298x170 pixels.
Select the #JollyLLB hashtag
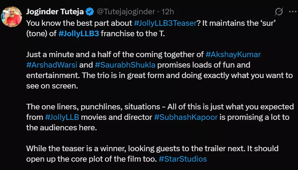[x=62, y=117]
